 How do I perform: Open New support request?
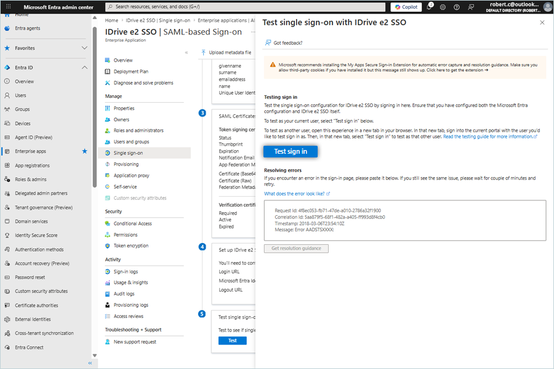click(x=135, y=342)
